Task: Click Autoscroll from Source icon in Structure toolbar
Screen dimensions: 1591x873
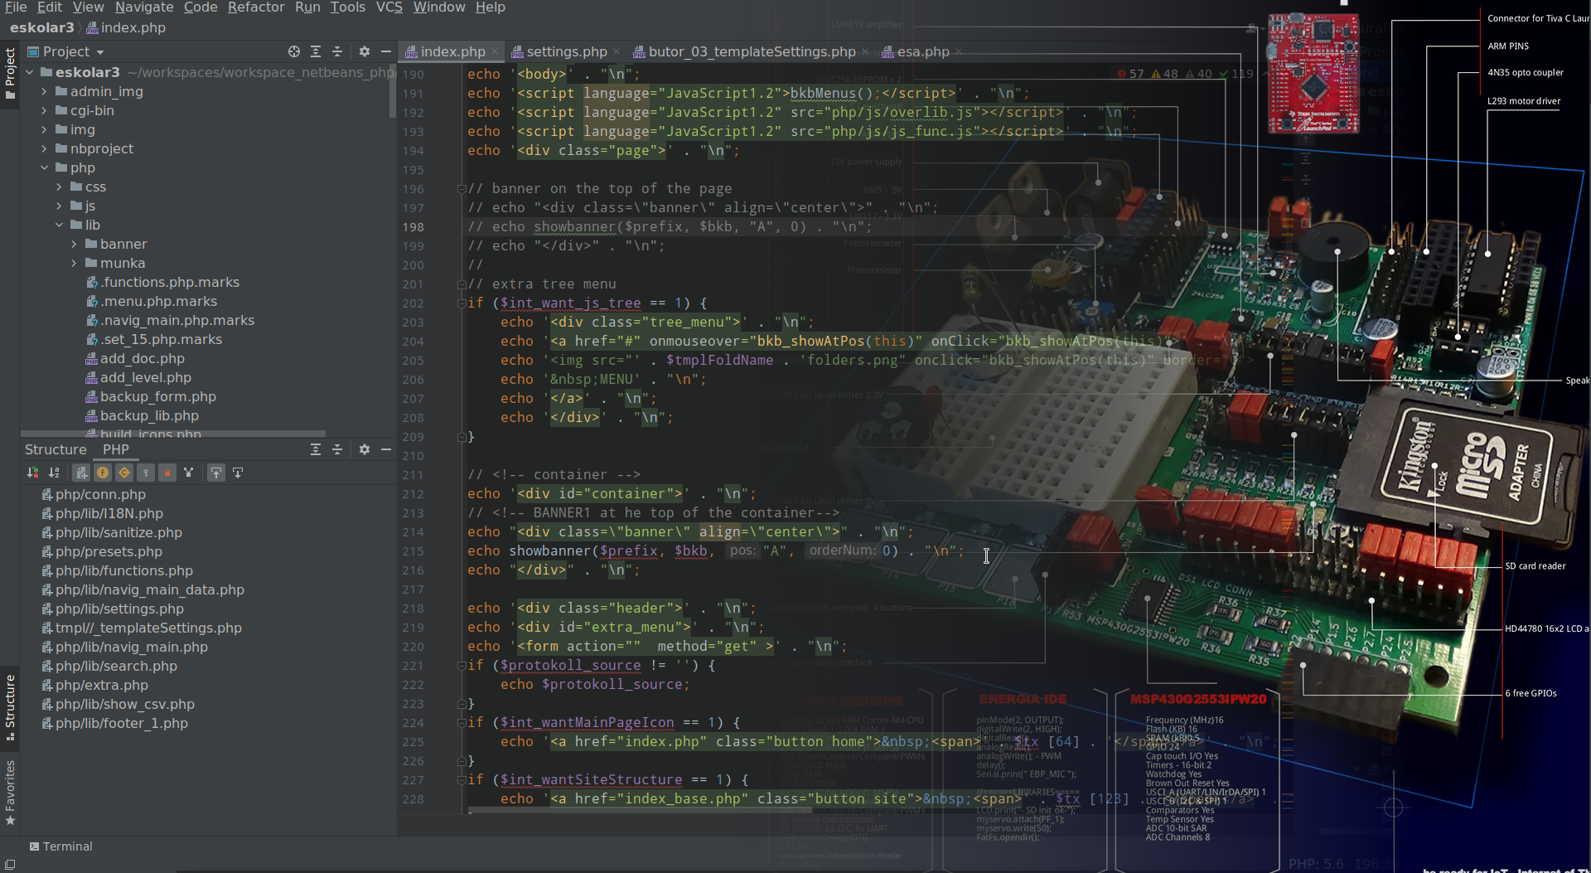Action: [x=238, y=473]
